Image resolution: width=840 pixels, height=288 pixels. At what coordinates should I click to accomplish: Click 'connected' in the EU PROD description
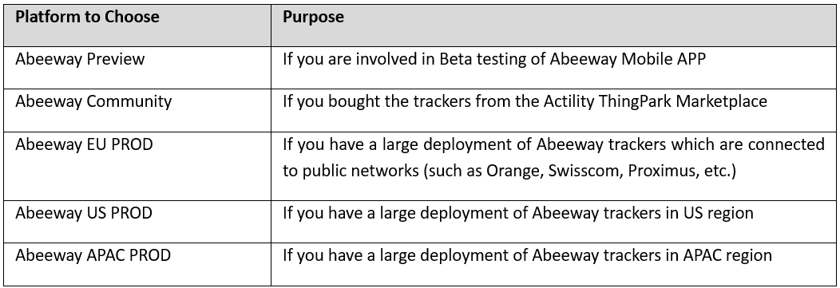pos(787,144)
